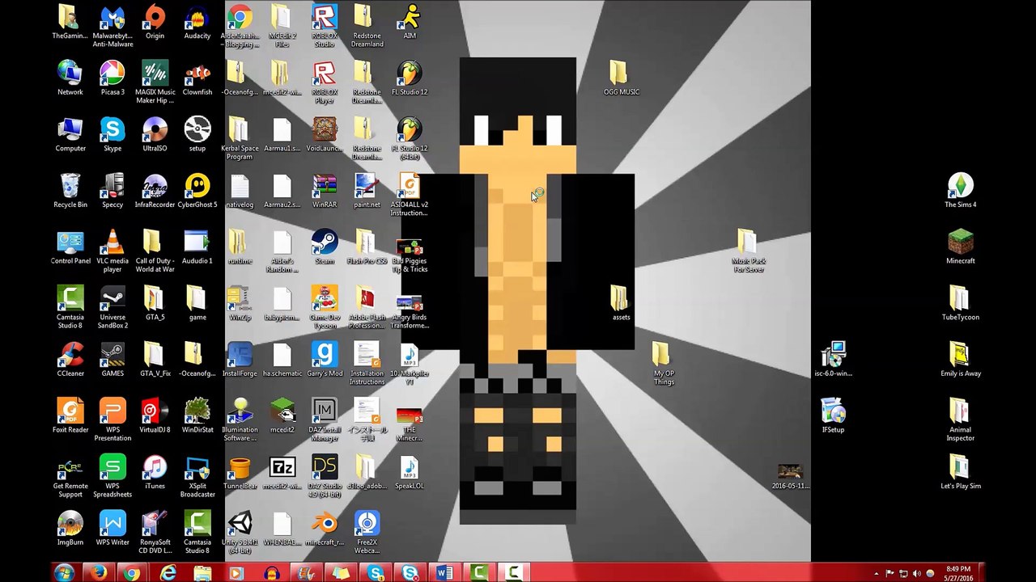Viewport: 1036px width, 582px height.
Task: Select the ImgBurn desktop icon
Action: coord(70,529)
